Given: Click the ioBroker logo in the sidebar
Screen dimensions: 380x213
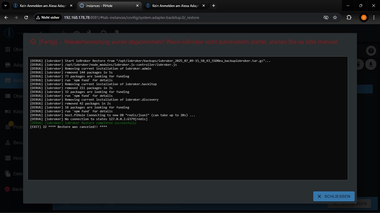Looking at the screenshot, I should coord(9,33).
